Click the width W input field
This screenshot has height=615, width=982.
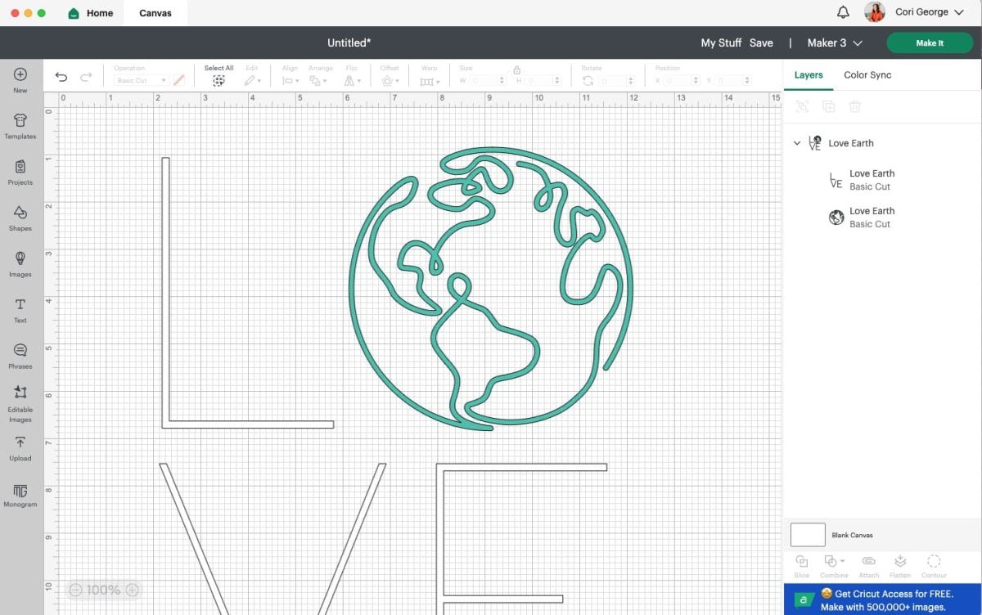tap(486, 81)
